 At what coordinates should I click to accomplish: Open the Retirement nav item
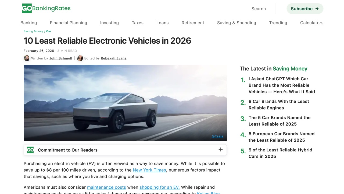tap(193, 23)
